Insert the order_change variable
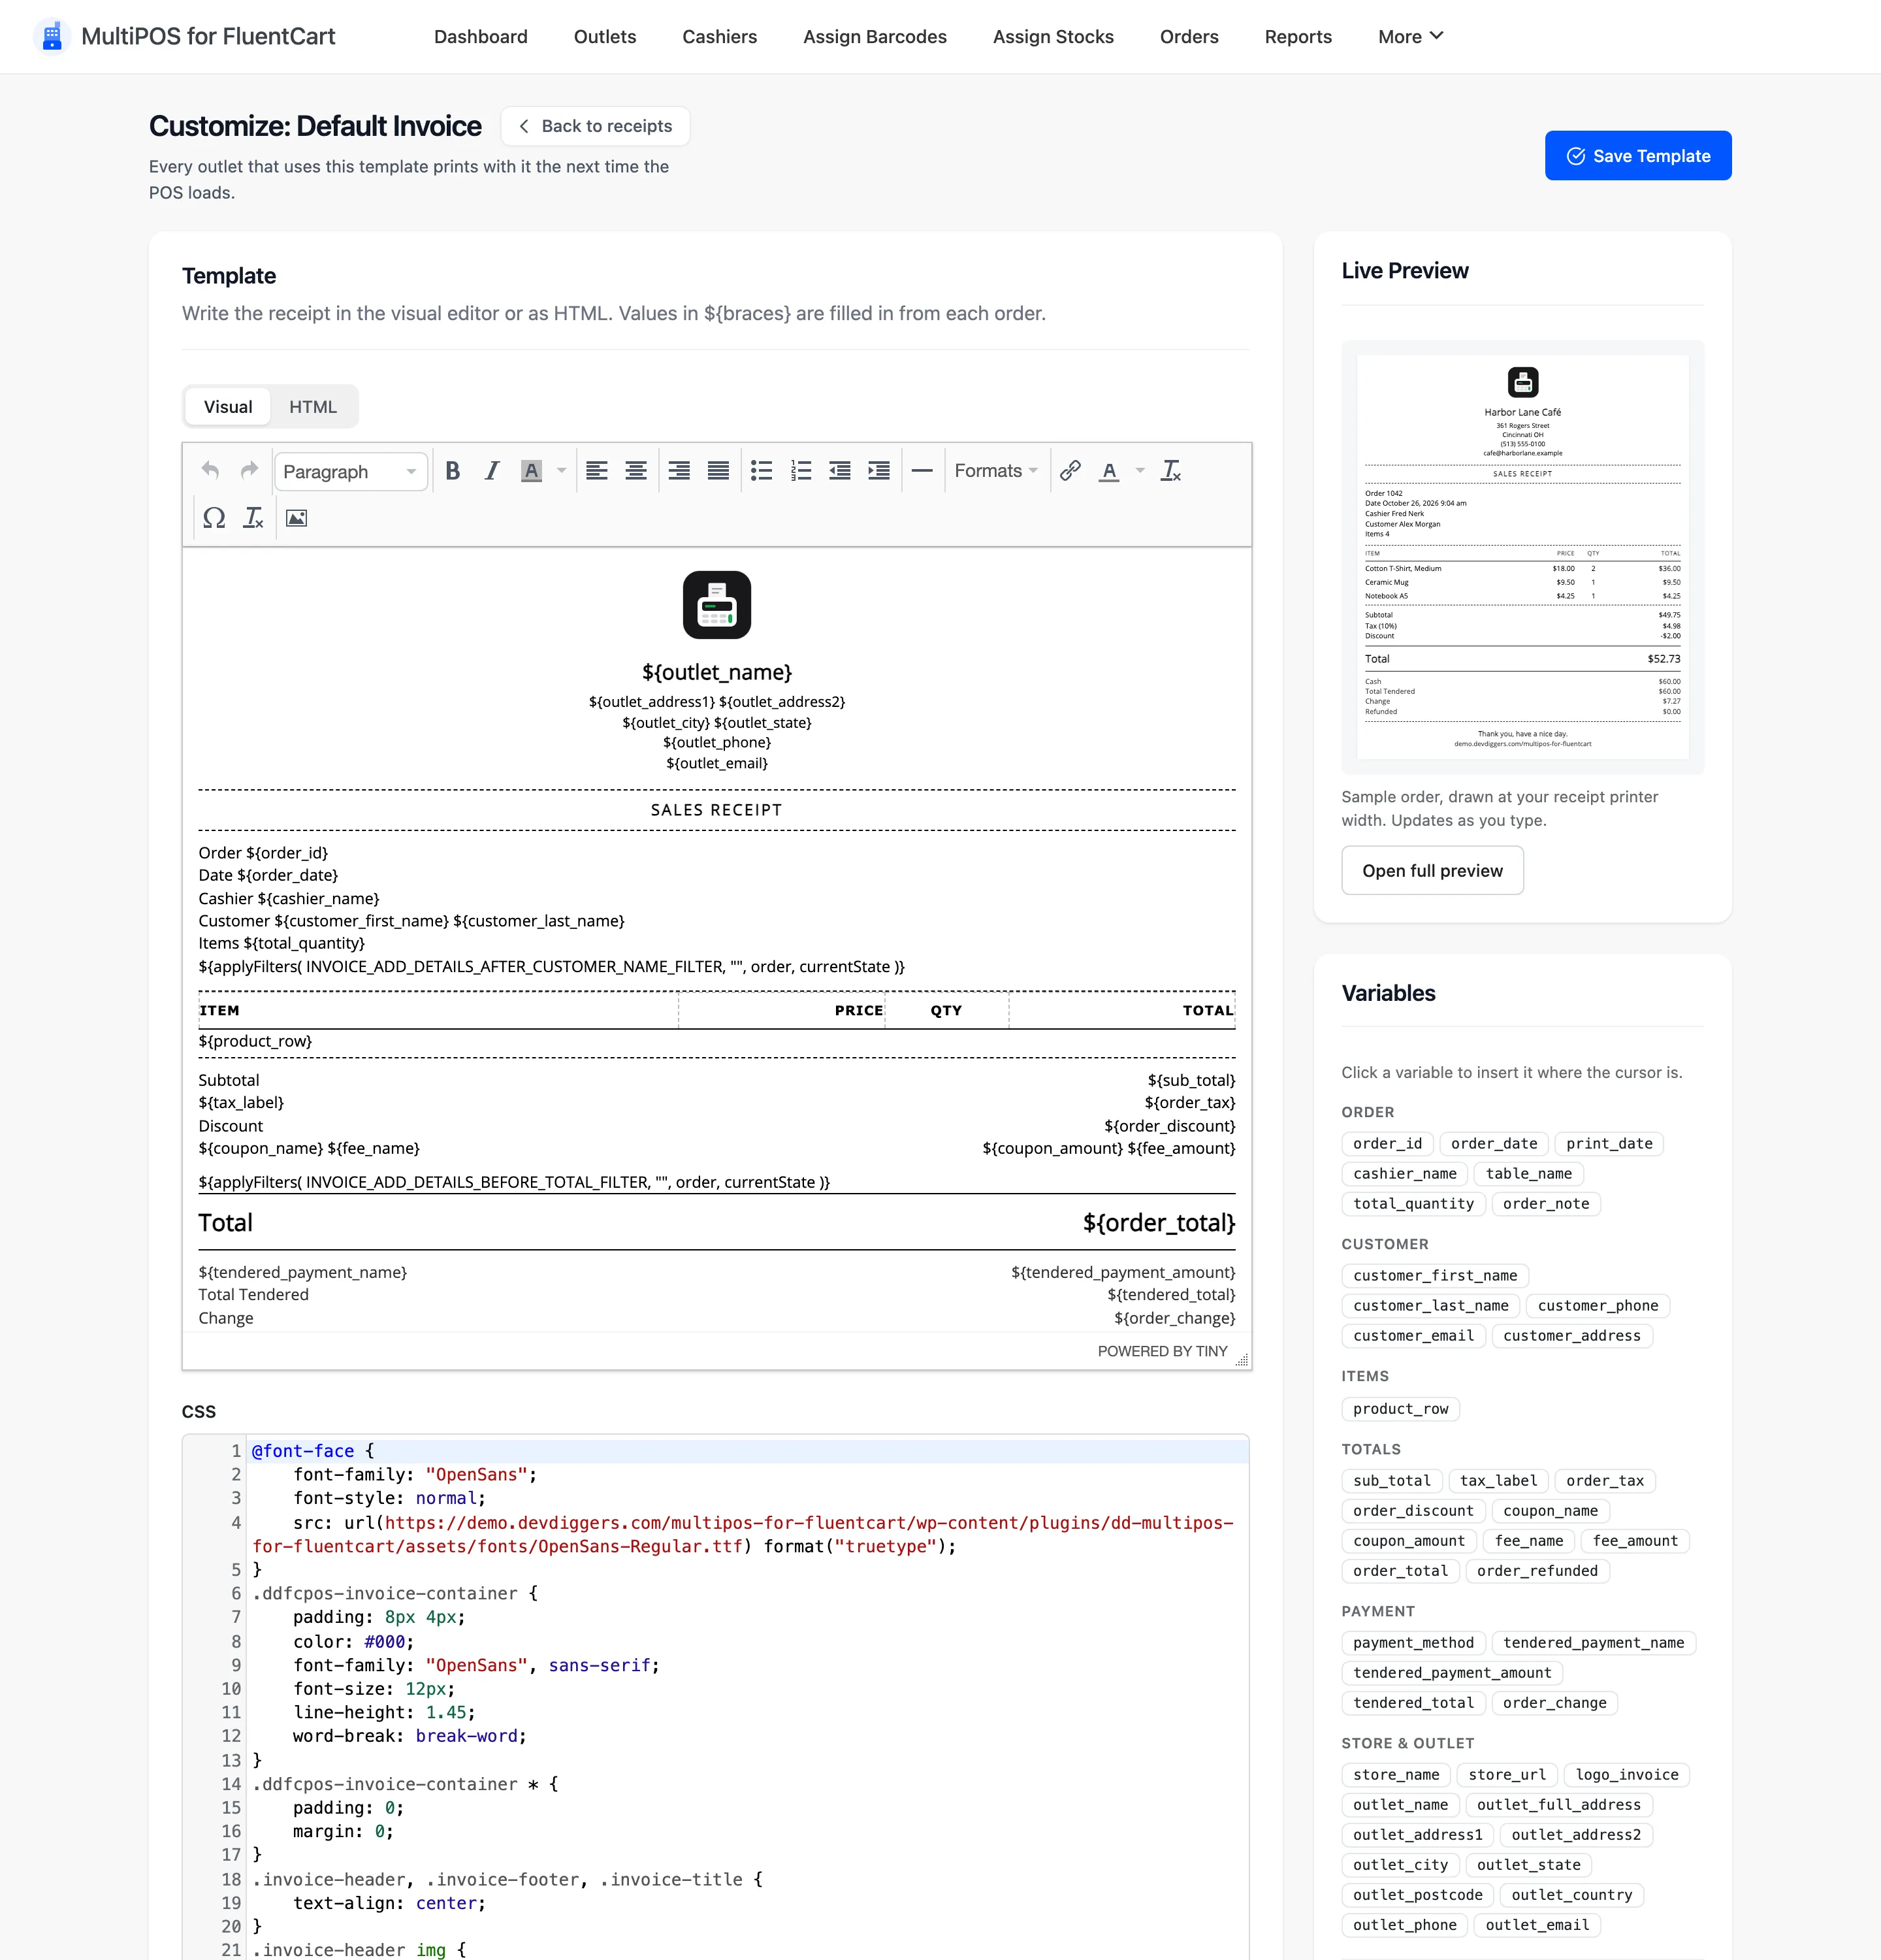Image resolution: width=1881 pixels, height=1960 pixels. point(1554,1703)
